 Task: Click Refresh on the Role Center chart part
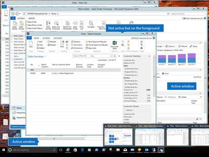(183, 46)
